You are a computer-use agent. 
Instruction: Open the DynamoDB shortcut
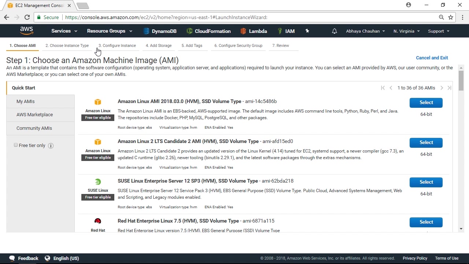pos(160,31)
